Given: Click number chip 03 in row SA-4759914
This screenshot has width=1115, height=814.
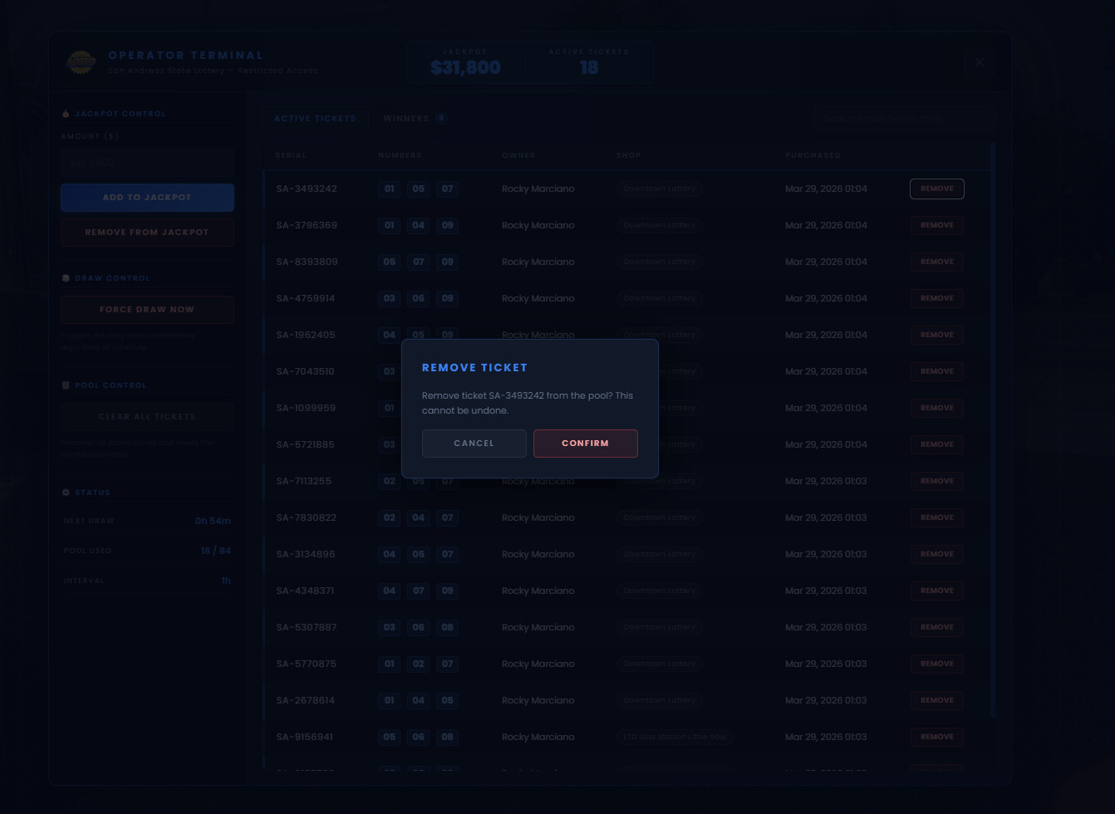Looking at the screenshot, I should [389, 298].
